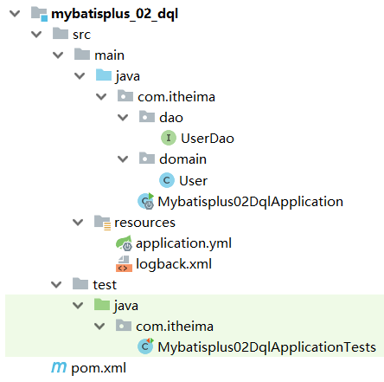Click the Mybatisplus02DqlApplication Spring Boot icon
384x382 pixels.
(146, 201)
